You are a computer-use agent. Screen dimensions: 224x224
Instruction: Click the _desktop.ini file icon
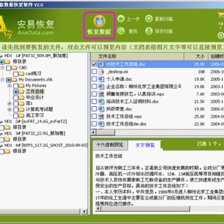[101, 72]
